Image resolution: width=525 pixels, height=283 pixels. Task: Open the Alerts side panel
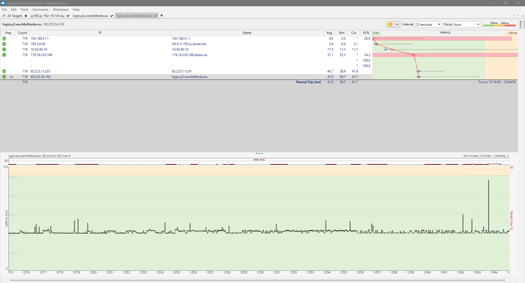click(x=521, y=25)
